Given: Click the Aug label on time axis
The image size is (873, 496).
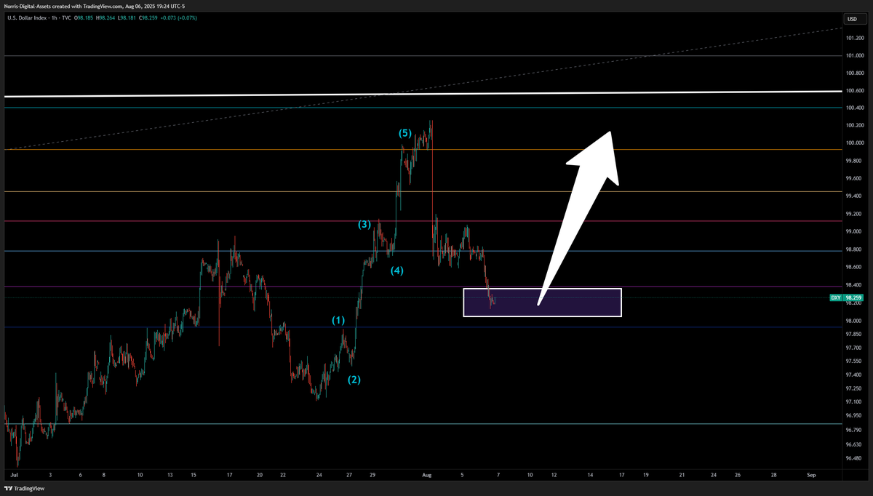Looking at the screenshot, I should pyautogui.click(x=426, y=475).
